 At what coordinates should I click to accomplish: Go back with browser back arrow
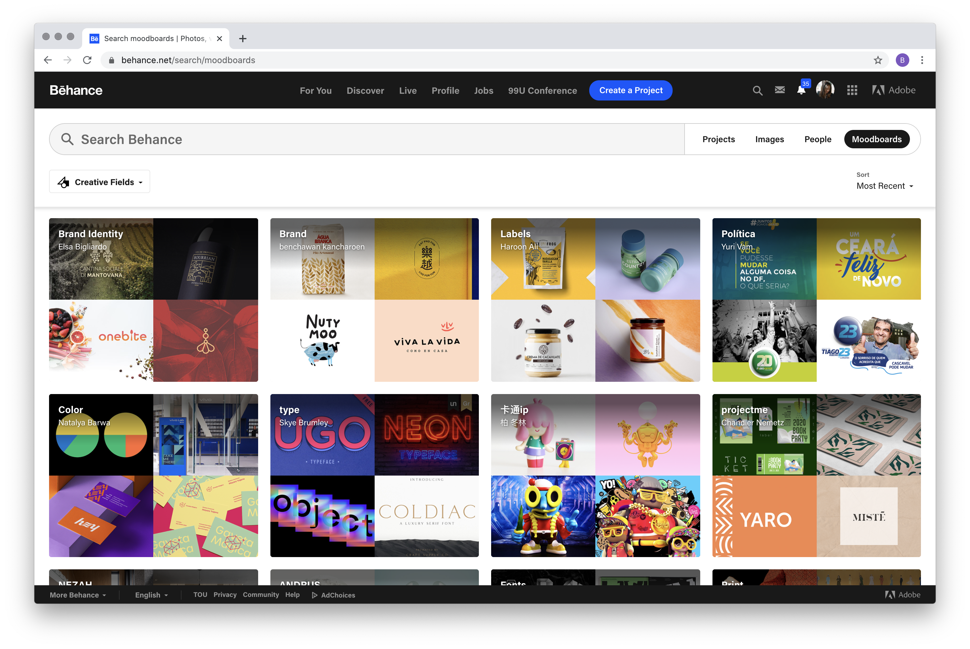(48, 60)
